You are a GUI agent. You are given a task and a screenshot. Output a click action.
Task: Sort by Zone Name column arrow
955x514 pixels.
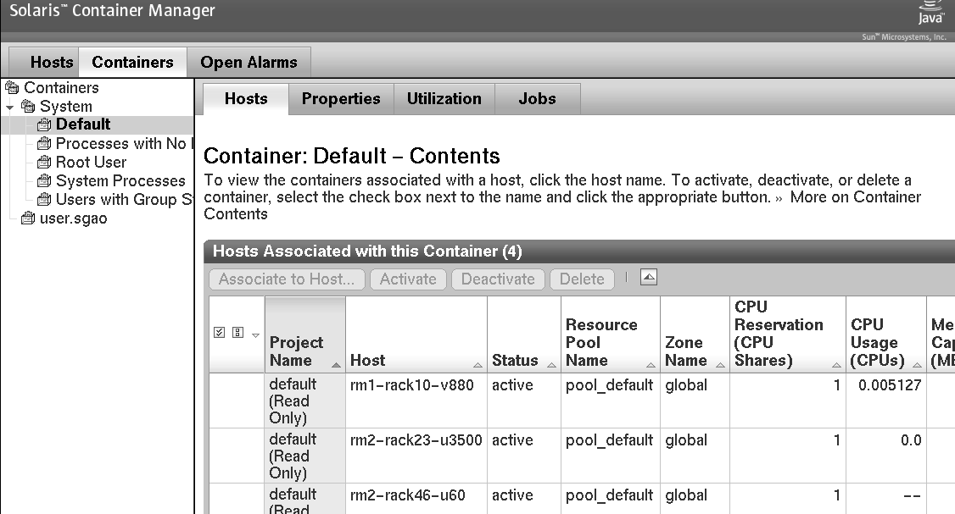721,365
